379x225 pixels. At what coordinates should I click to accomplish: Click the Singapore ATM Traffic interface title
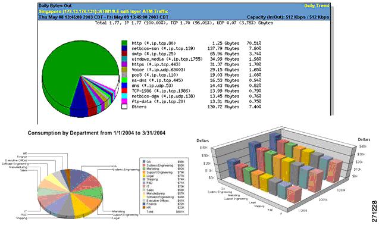click(x=103, y=11)
